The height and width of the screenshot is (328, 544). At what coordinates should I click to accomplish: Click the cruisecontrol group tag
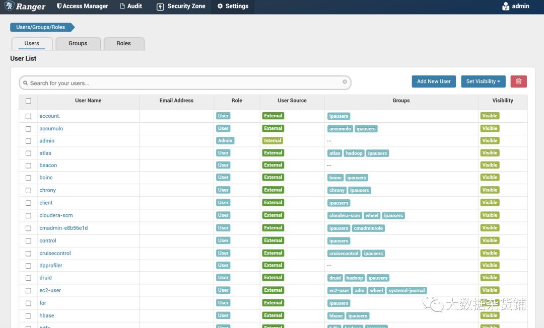point(344,254)
